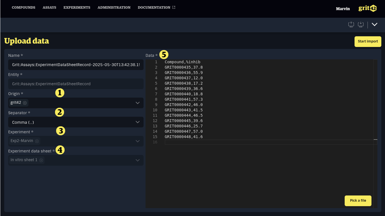Click the row GRIT0000441,57.3

click(184, 99)
